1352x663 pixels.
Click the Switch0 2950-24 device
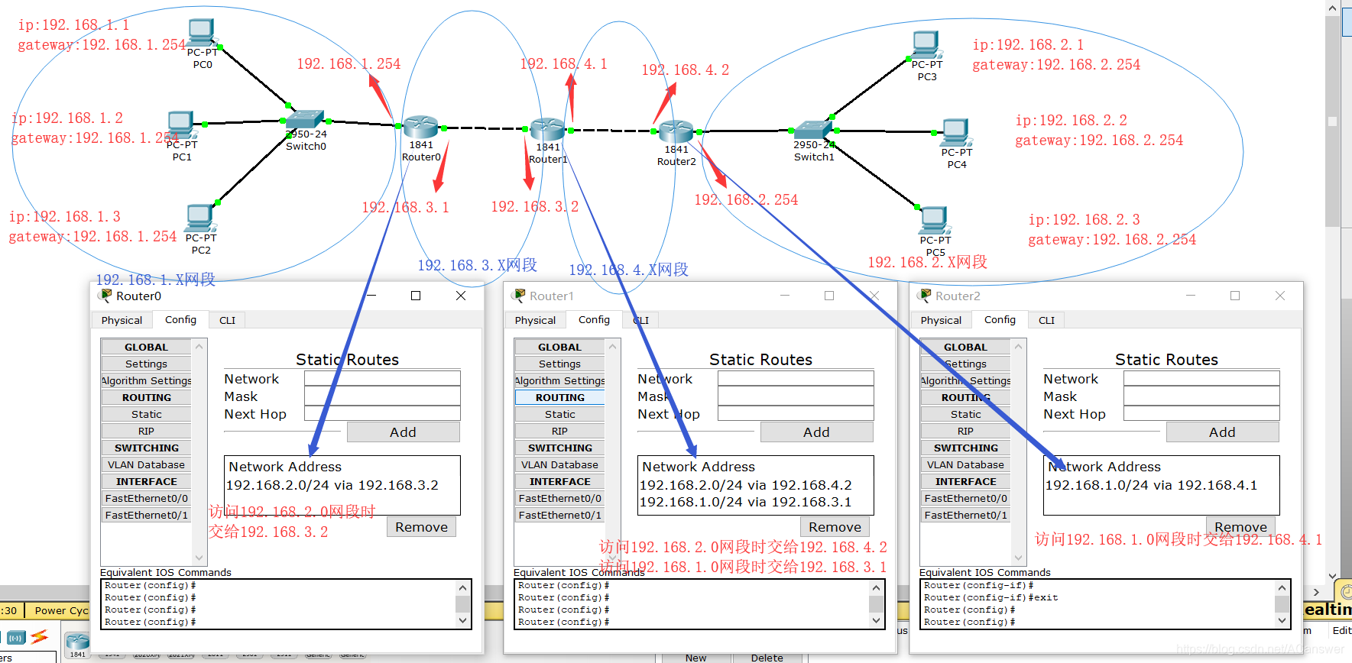tap(306, 120)
